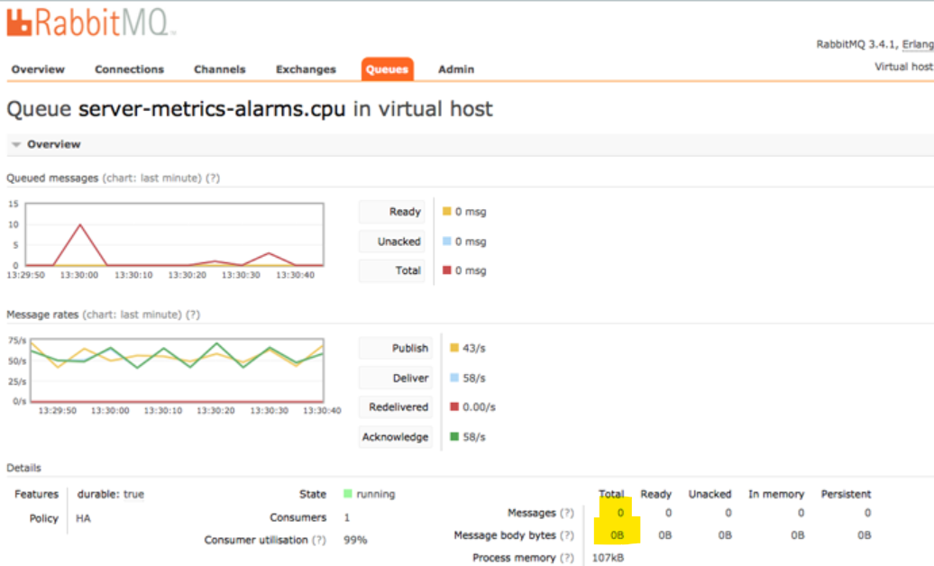This screenshot has width=934, height=566.
Task: Toggle the Ready chart series button
Action: [x=391, y=211]
